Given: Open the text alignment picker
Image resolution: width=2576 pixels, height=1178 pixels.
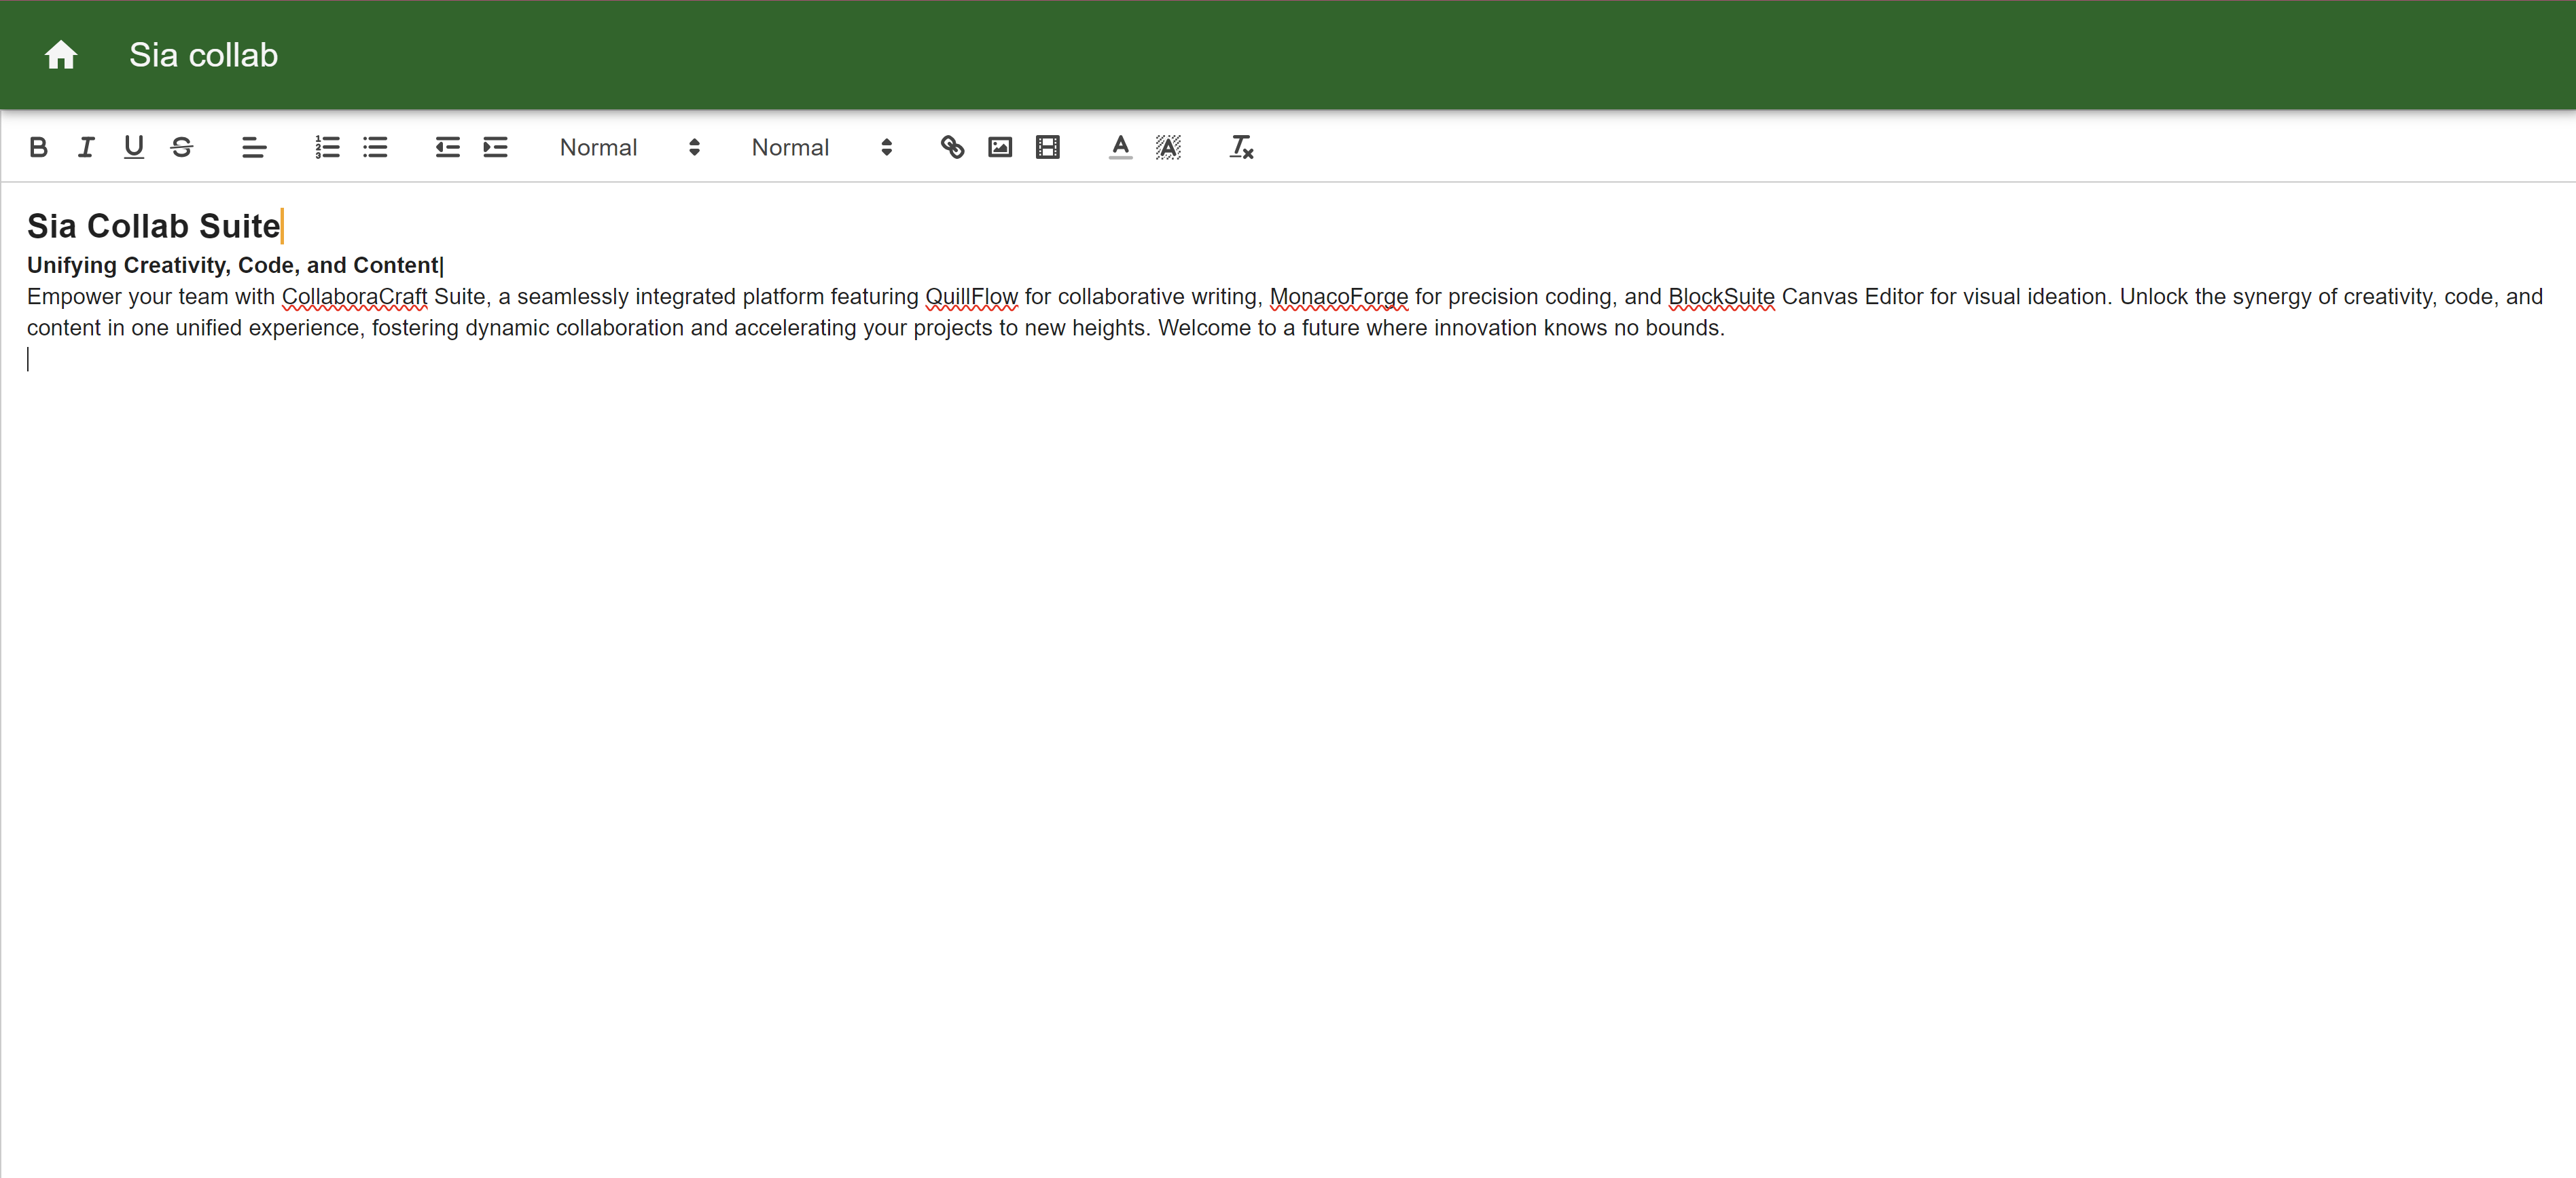Looking at the screenshot, I should point(254,148).
